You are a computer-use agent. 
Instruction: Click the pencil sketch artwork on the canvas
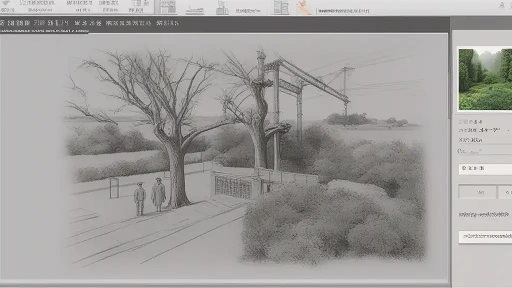[x=245, y=156]
